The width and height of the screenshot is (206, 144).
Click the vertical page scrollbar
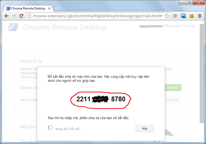[202, 76]
